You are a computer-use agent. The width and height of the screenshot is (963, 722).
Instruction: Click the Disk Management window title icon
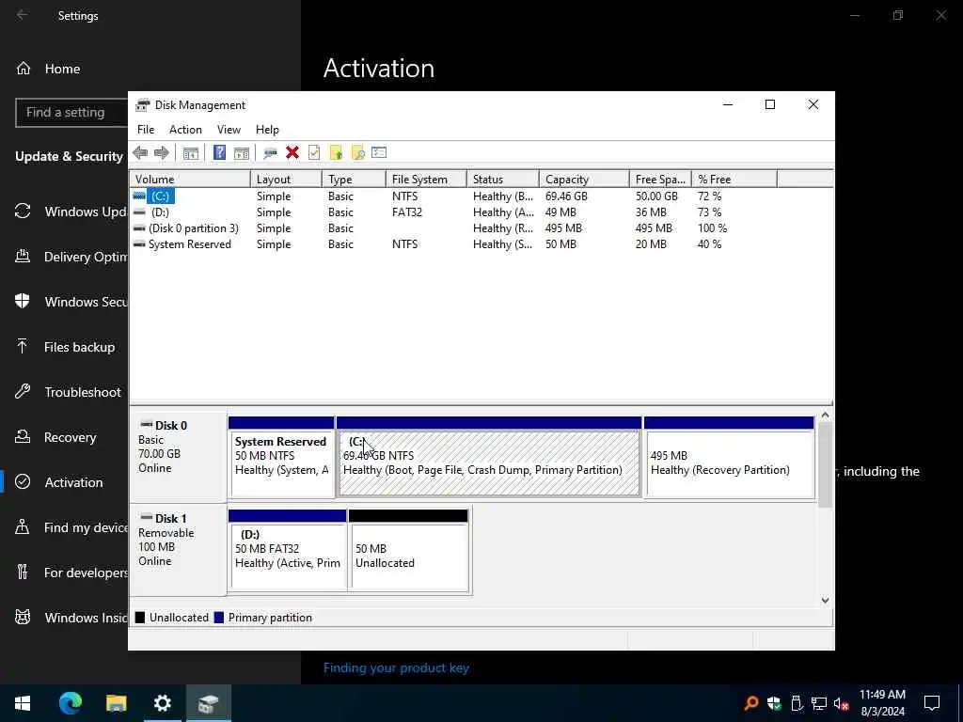pos(143,105)
